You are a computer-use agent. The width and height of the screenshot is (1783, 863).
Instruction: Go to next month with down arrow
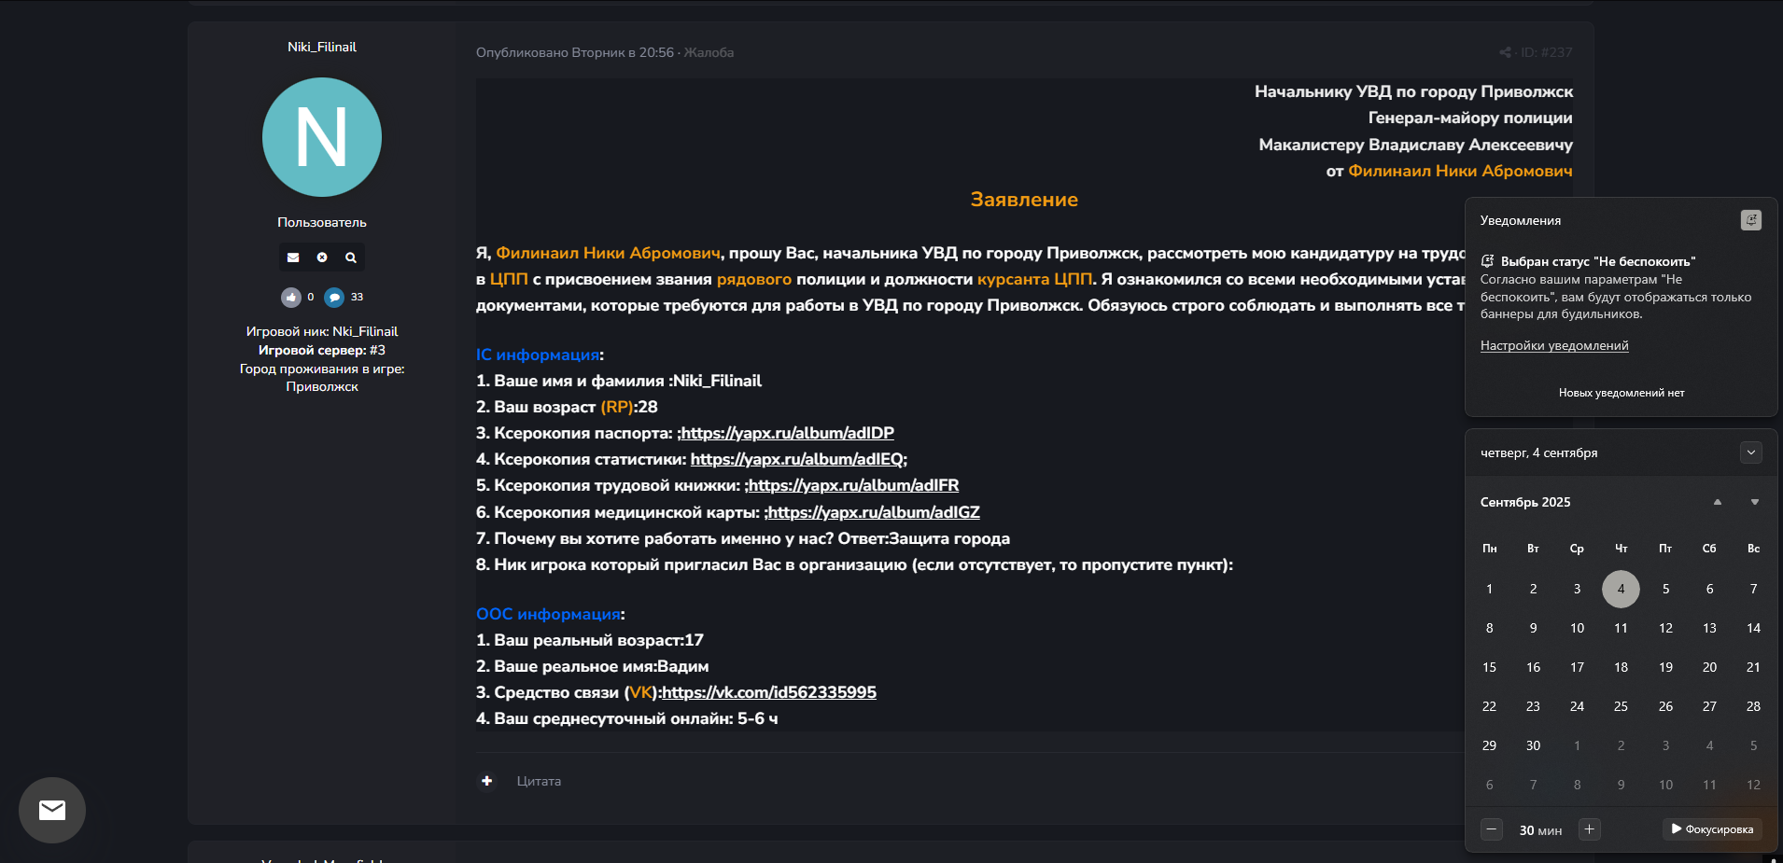pos(1754,502)
